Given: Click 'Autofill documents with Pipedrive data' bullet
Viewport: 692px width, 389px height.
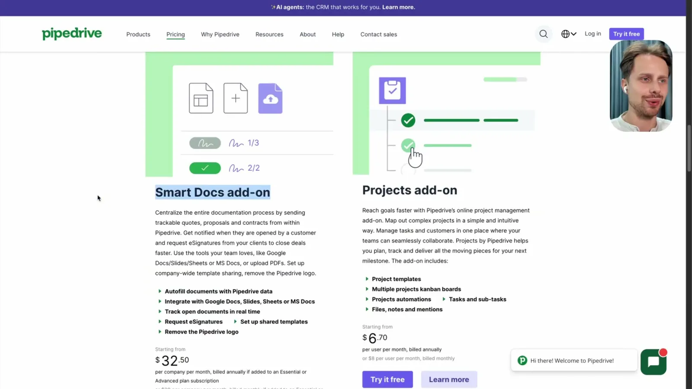Looking at the screenshot, I should click(218, 291).
